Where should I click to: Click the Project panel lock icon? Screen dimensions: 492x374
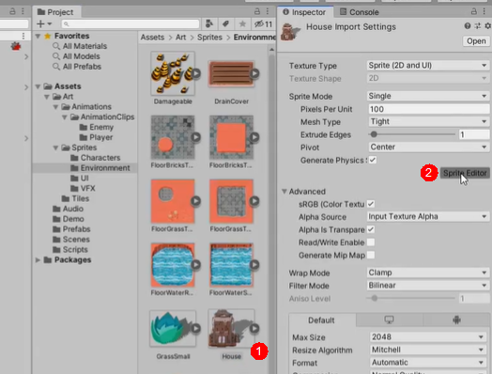[257, 11]
